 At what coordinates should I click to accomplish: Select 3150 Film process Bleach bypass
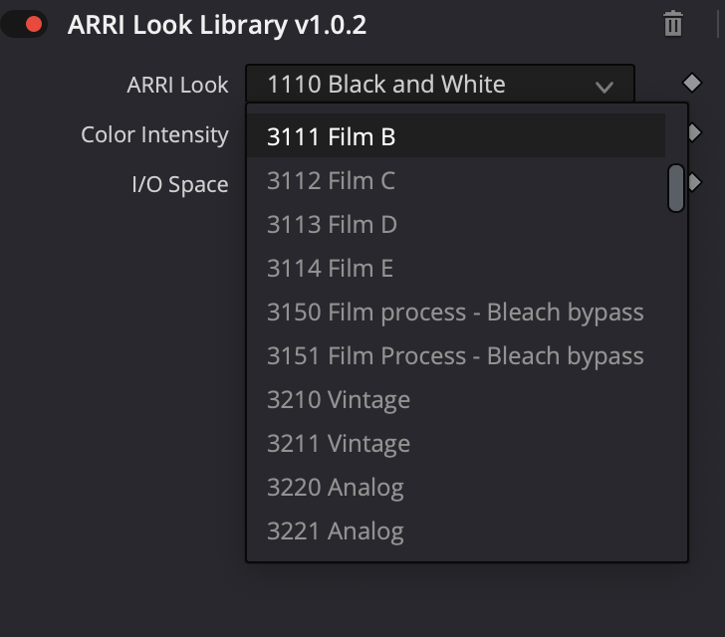(456, 312)
